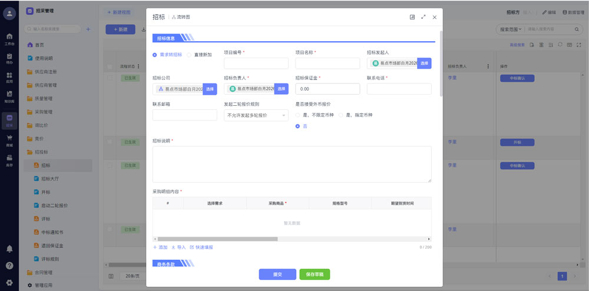589x291 pixels.
Task: Open 工作台 in the left navigation bar
Action: click(9, 39)
